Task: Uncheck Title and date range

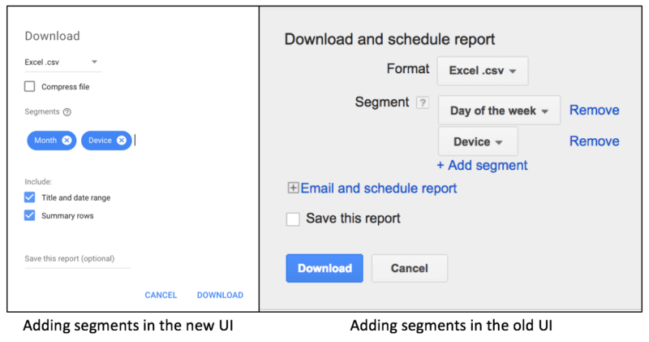Action: pos(29,197)
